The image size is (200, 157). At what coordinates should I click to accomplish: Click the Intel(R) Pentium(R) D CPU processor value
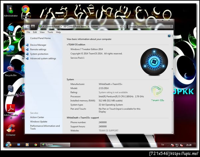click(x=121, y=96)
